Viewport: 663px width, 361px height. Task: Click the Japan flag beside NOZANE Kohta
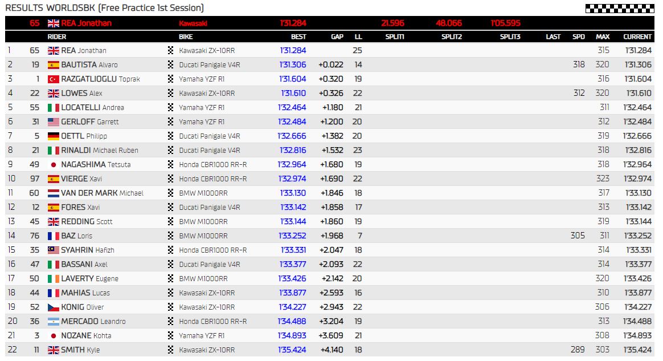tap(54, 335)
